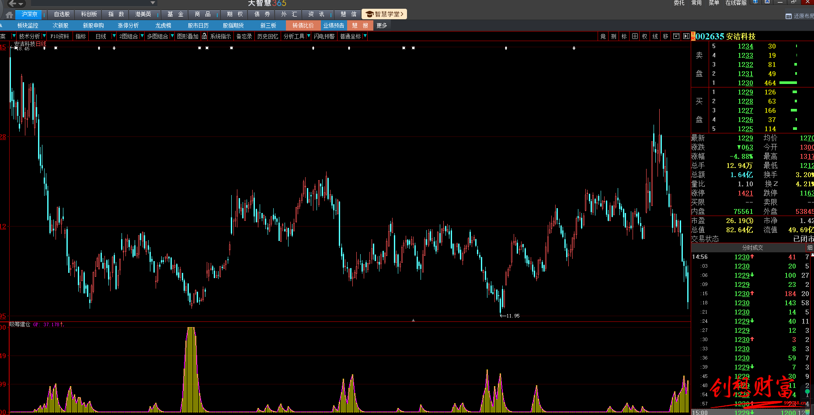Expand the dots menu beside 港美英
Viewport: 814px width, 415px height.
coord(158,15)
